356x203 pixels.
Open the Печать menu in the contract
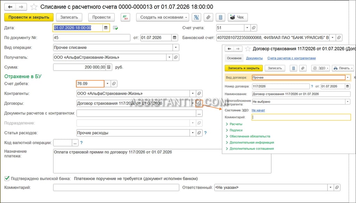tap(343, 68)
